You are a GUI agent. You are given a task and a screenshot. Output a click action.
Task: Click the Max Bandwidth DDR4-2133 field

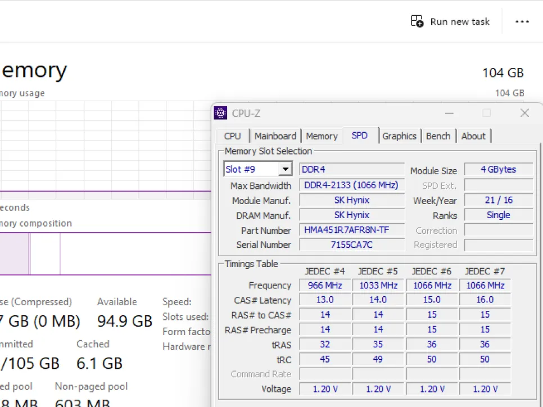[351, 185]
